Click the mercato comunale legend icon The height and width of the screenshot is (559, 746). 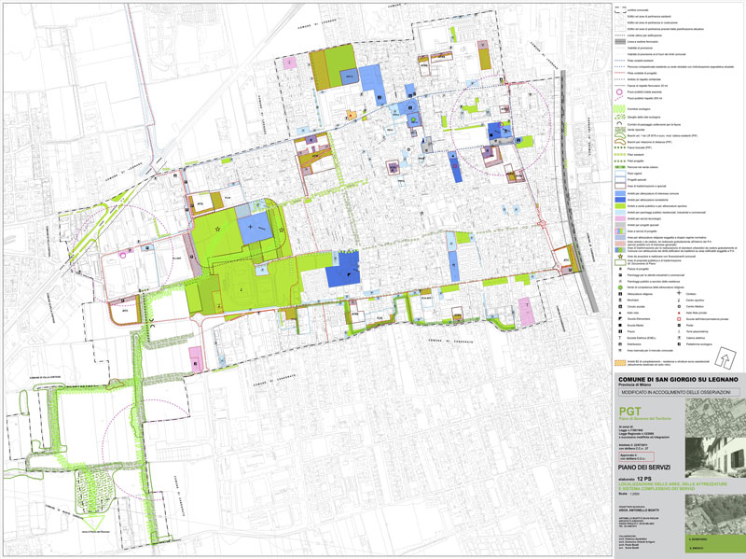click(x=620, y=350)
